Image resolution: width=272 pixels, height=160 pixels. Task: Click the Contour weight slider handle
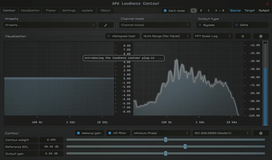click(x=166, y=140)
